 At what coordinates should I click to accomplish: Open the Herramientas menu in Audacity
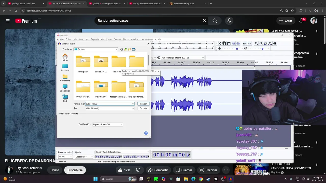(147, 39)
